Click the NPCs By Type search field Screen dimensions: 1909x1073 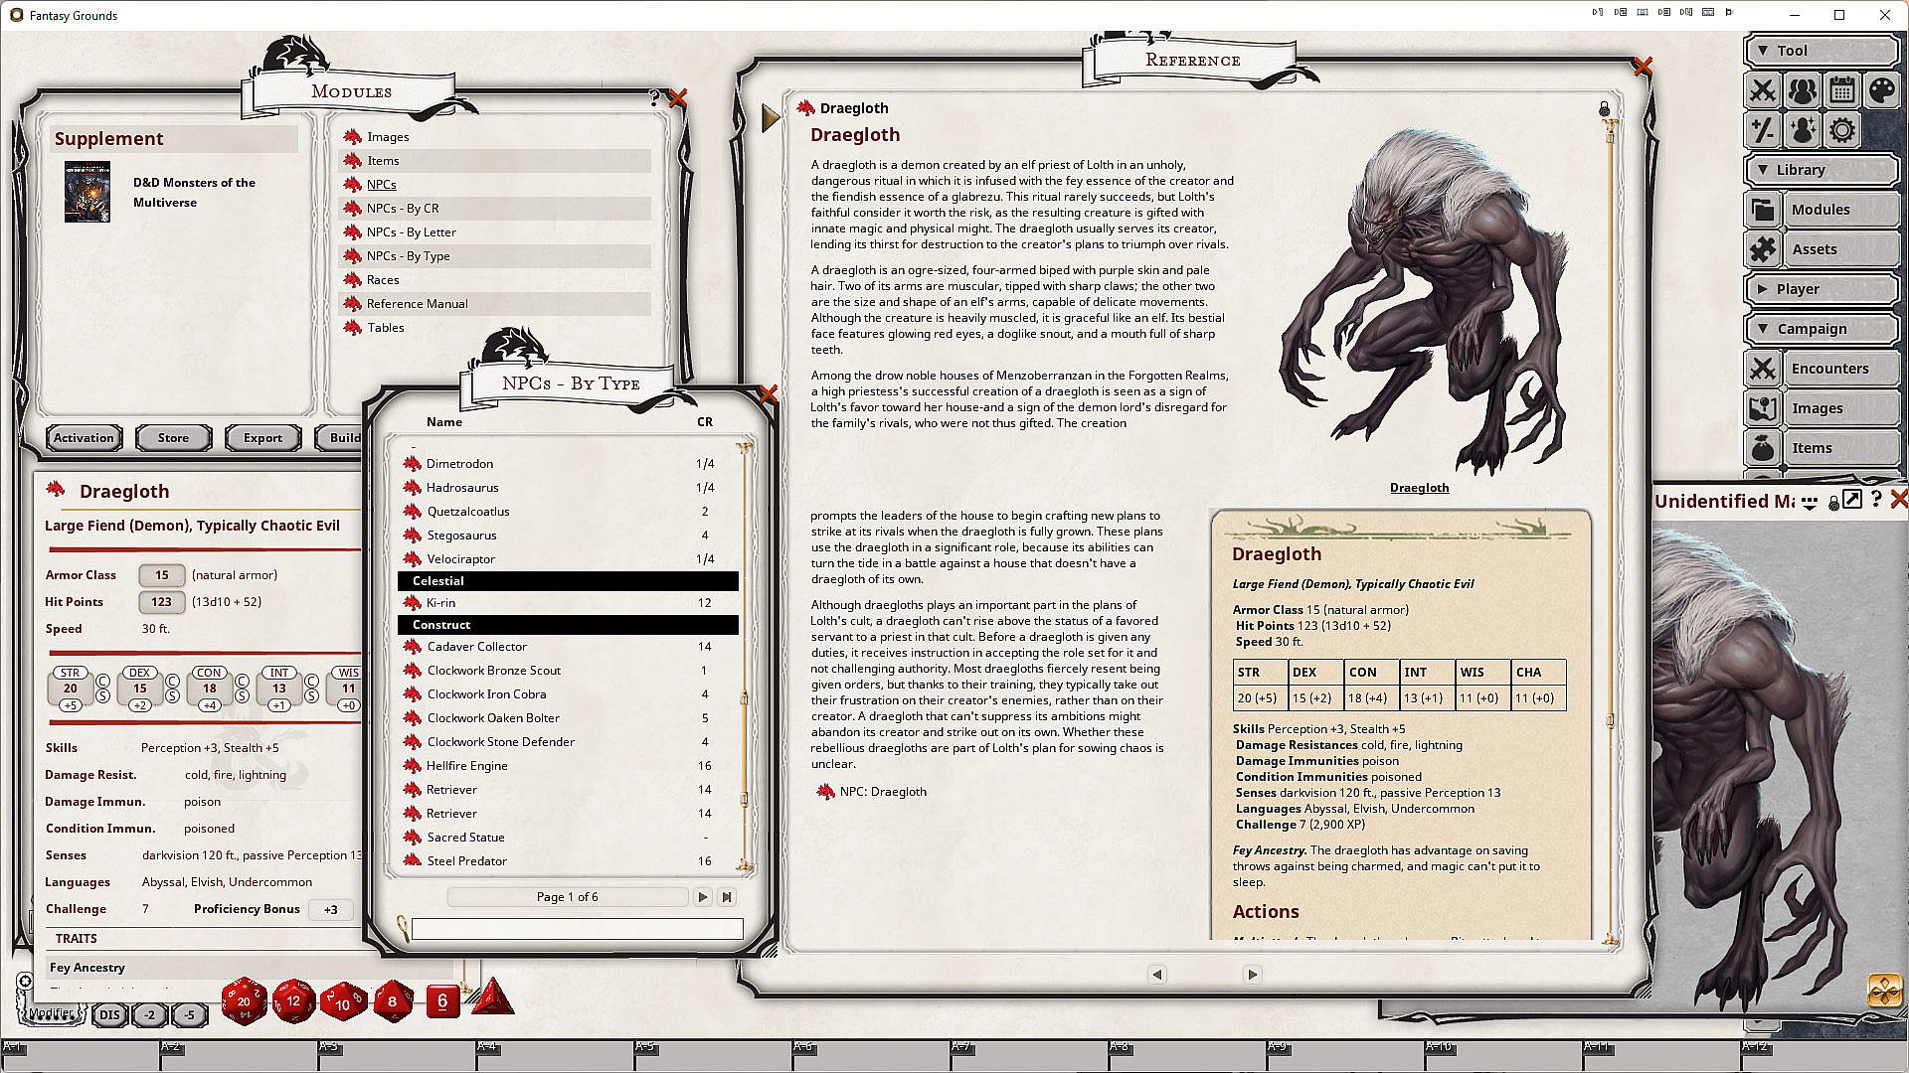click(577, 929)
